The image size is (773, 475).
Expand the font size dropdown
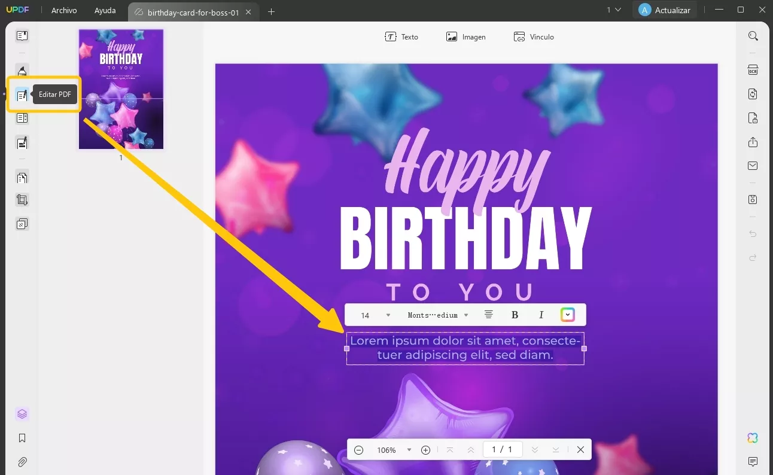coord(388,315)
